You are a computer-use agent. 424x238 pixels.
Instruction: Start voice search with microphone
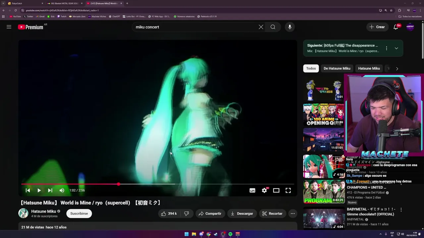(290, 27)
